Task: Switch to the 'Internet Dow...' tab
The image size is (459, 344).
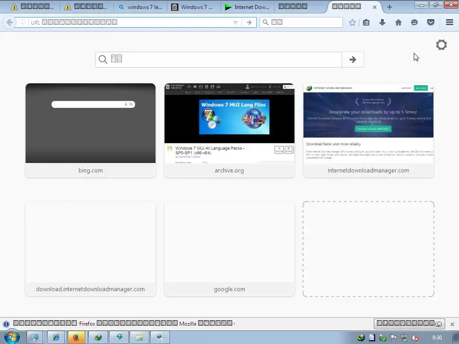Action: [247, 7]
